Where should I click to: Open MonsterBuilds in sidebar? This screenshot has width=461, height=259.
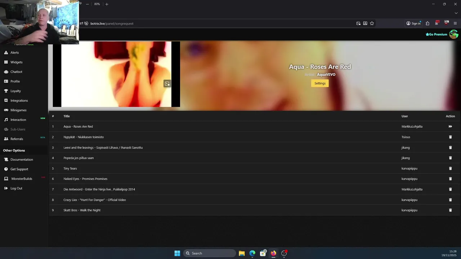pyautogui.click(x=22, y=179)
